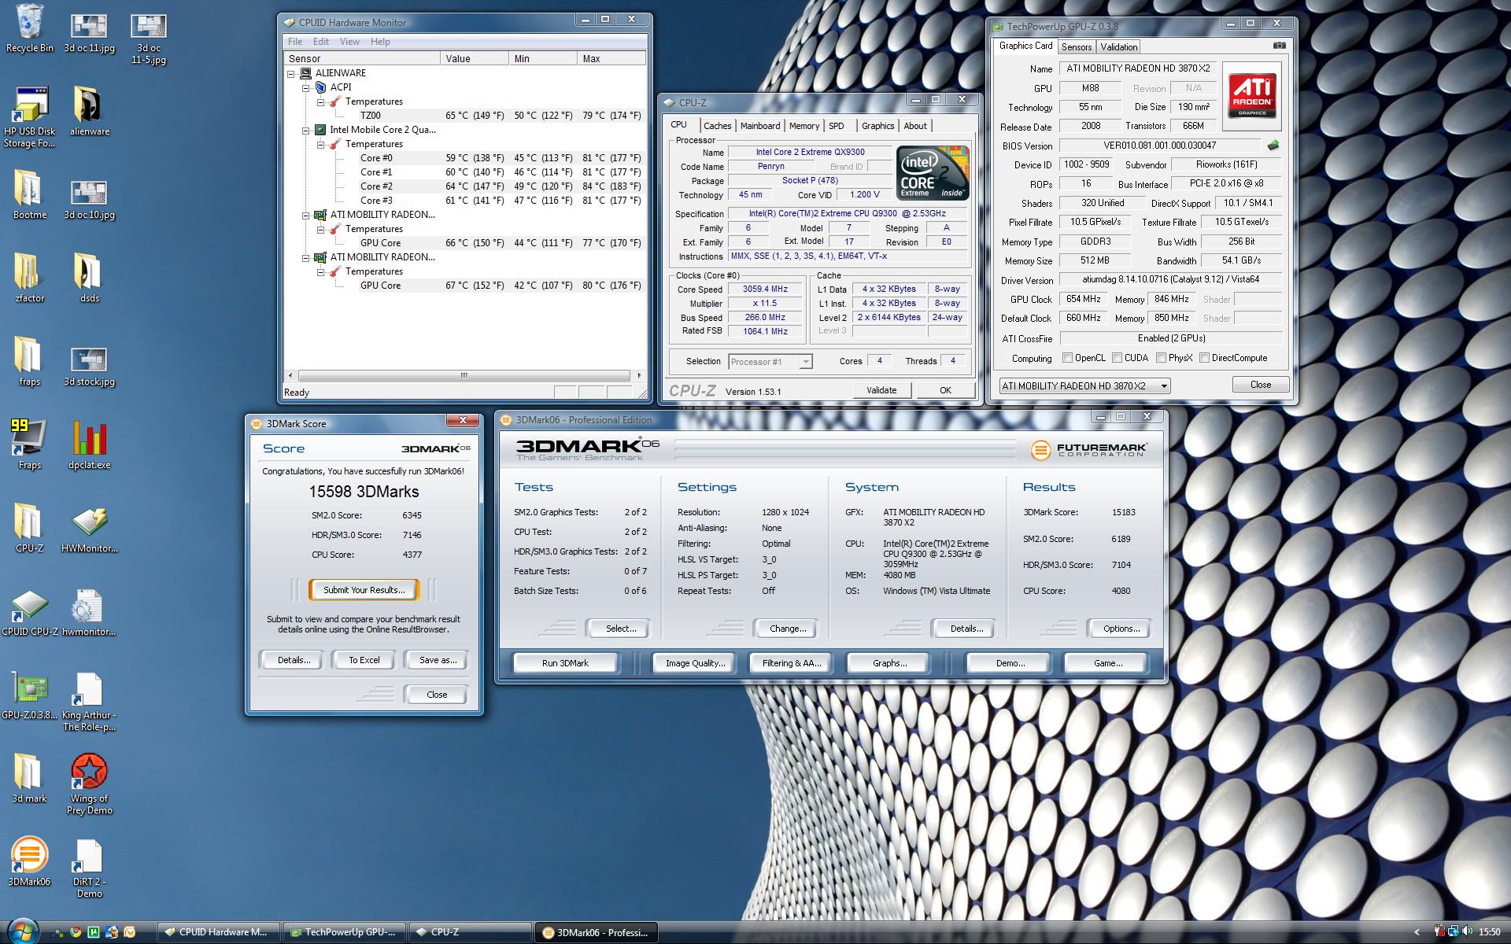Open the Bootme folder on desktop

[29, 194]
